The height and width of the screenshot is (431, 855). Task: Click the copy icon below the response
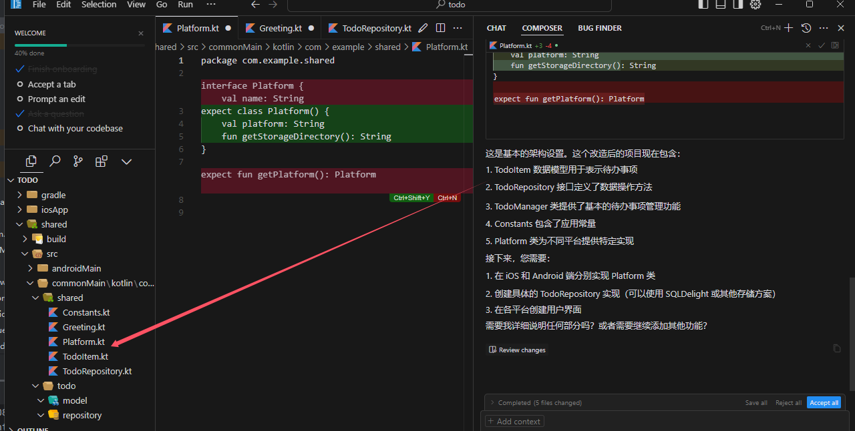click(837, 348)
